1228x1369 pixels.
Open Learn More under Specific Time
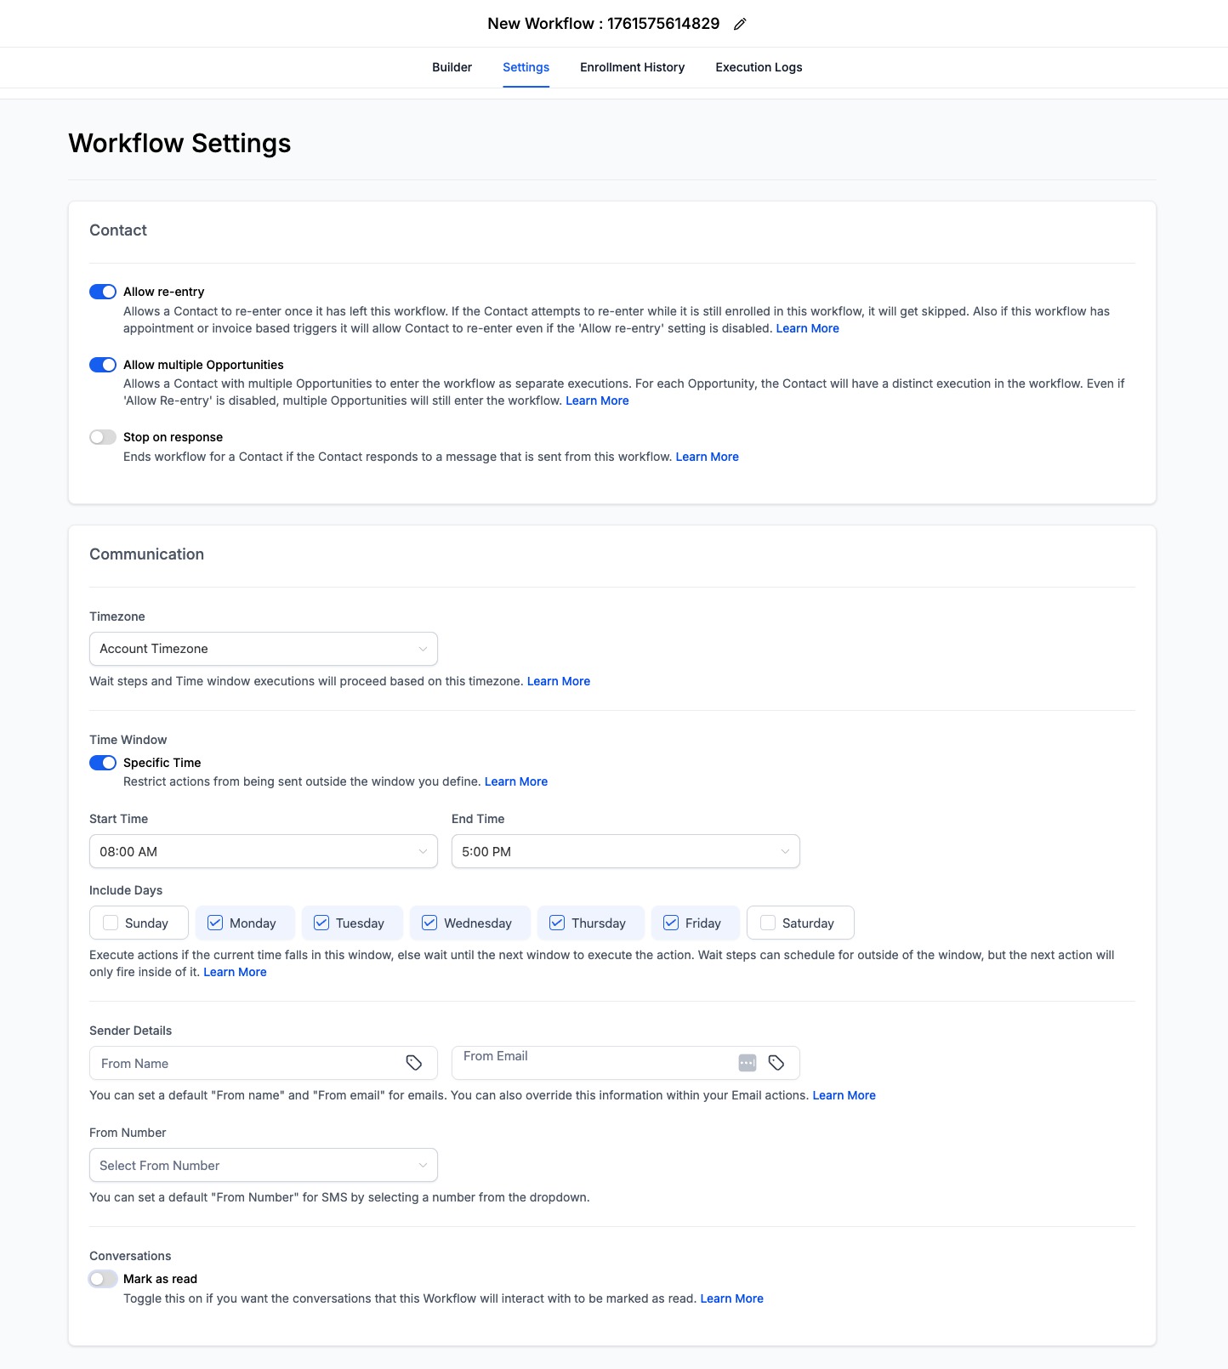click(515, 781)
